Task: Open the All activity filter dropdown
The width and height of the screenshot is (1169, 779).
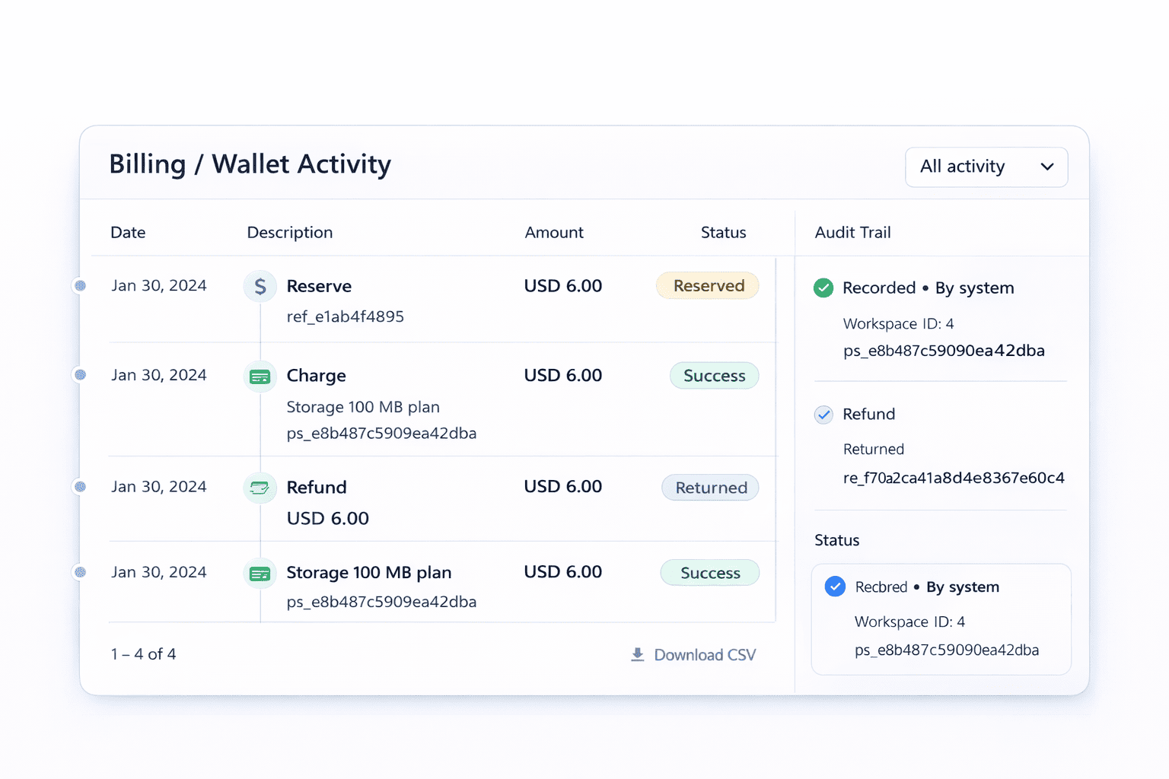Action: (986, 167)
